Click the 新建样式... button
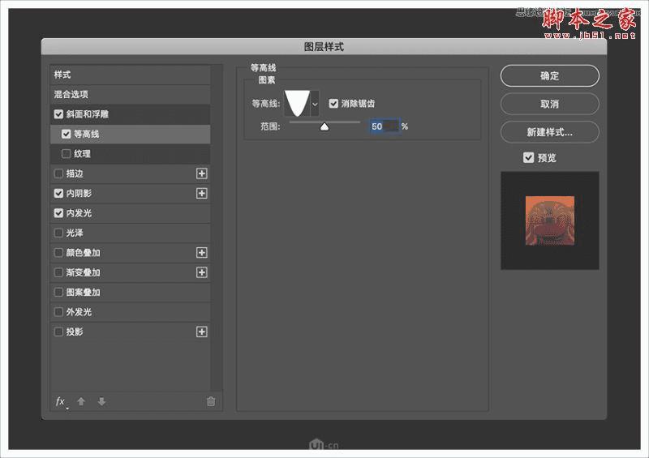The width and height of the screenshot is (649, 458). click(x=550, y=132)
